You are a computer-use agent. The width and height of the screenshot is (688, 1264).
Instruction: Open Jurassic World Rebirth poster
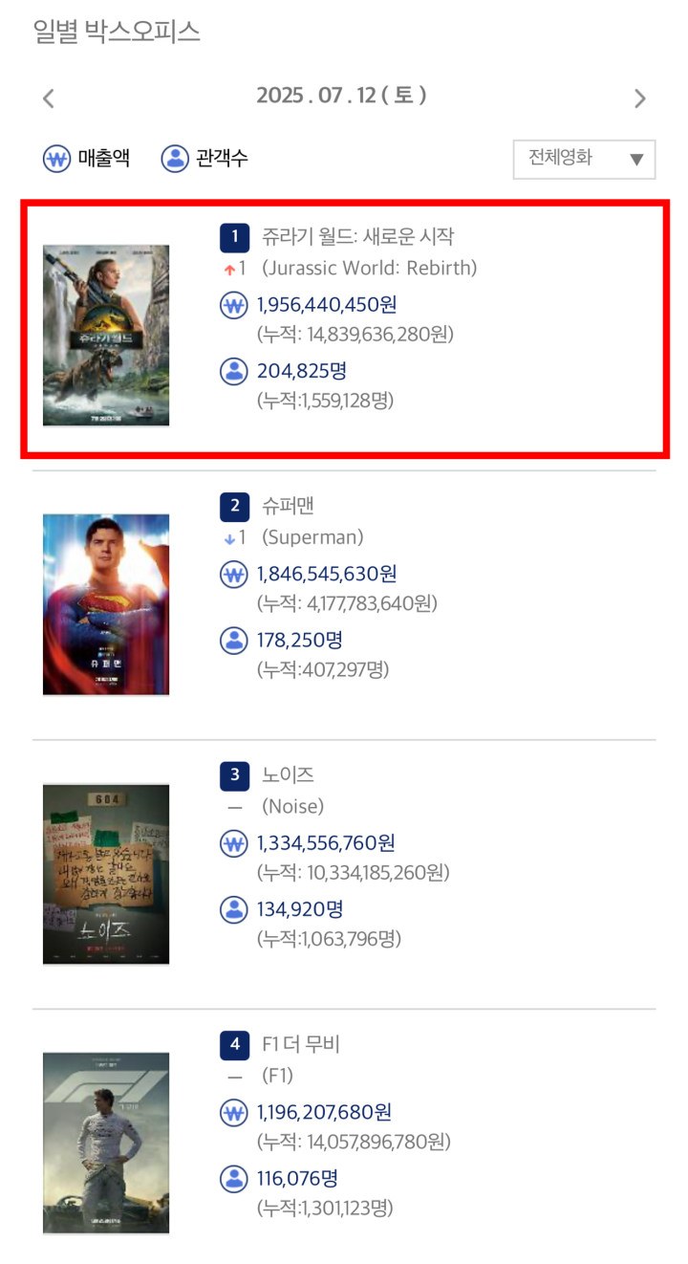click(x=106, y=335)
